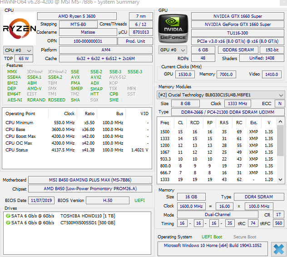The height and width of the screenshot is (257, 287).
Task: Click the 100-000000031 OPN field
Action: click(x=88, y=41)
